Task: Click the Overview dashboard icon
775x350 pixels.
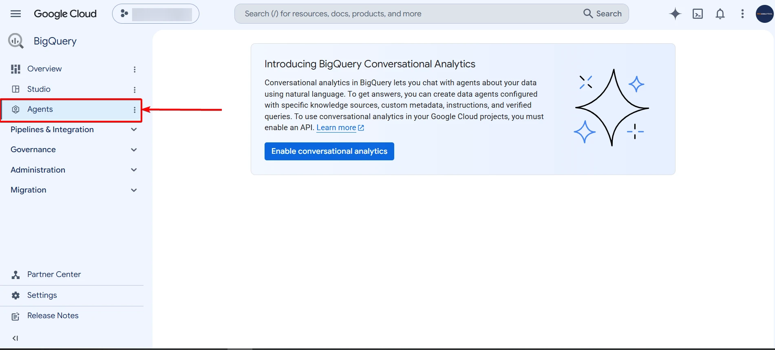Action: 15,69
